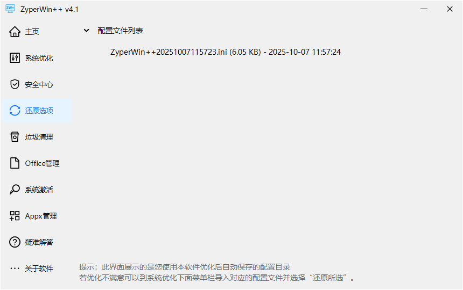Switch to the 系统优化 page
The width and height of the screenshot is (463, 290).
(39, 58)
